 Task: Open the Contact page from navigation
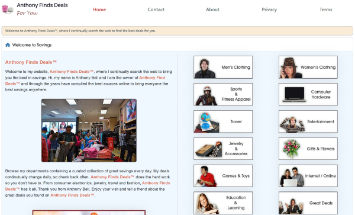[x=156, y=9]
